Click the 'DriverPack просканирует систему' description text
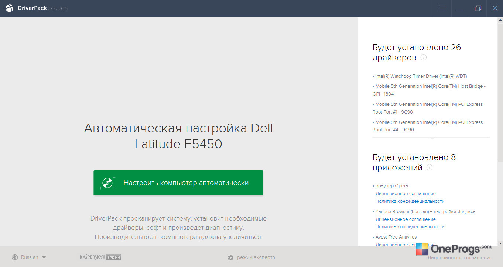 pos(178,228)
